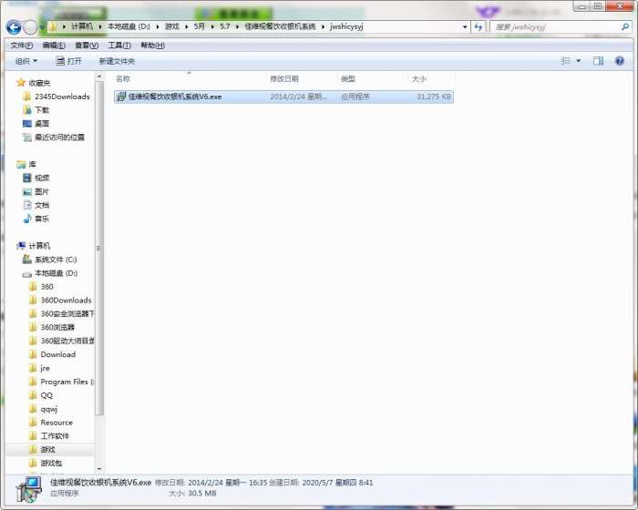Open the address bar history dropdown
This screenshot has height=510, width=638.
465,26
